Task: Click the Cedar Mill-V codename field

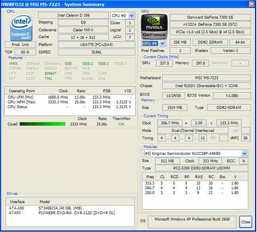Action: [x=83, y=30]
